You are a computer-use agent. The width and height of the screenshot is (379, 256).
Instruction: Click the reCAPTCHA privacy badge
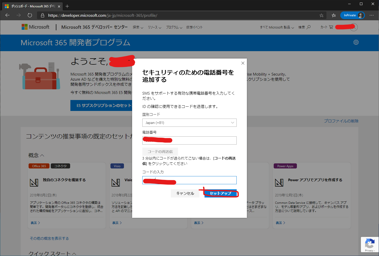coord(370,245)
